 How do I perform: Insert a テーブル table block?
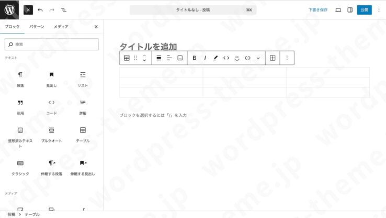pos(83,135)
